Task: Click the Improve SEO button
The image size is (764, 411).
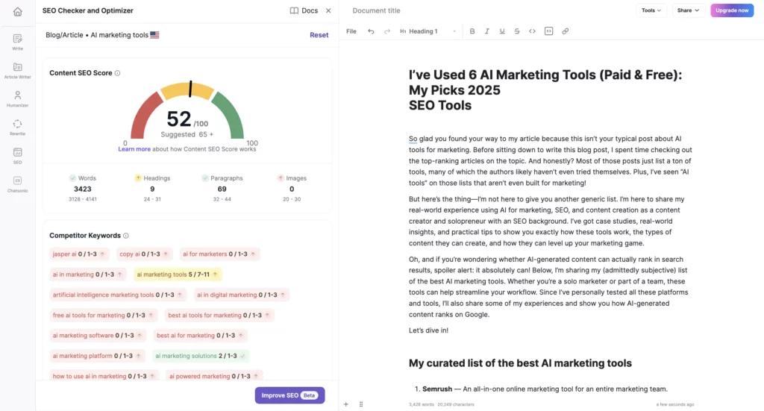Action: (x=289, y=395)
